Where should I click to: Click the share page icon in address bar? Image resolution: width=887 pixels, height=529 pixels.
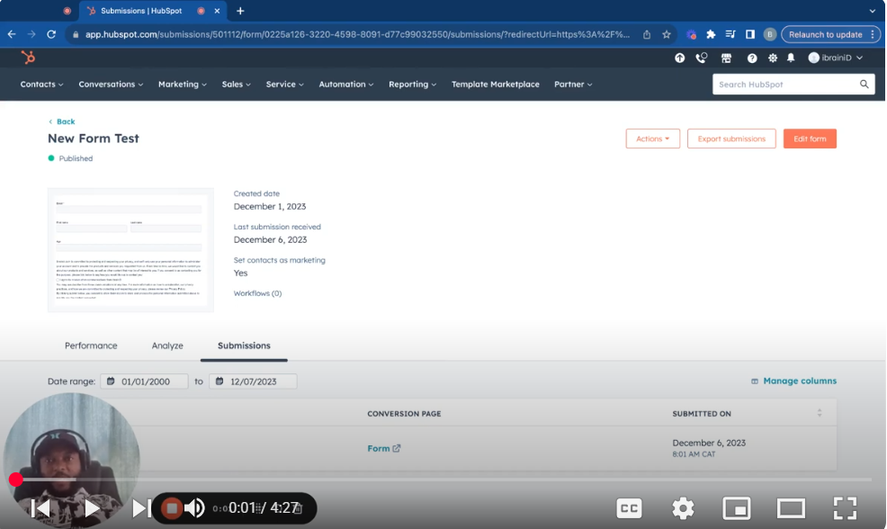pos(647,34)
